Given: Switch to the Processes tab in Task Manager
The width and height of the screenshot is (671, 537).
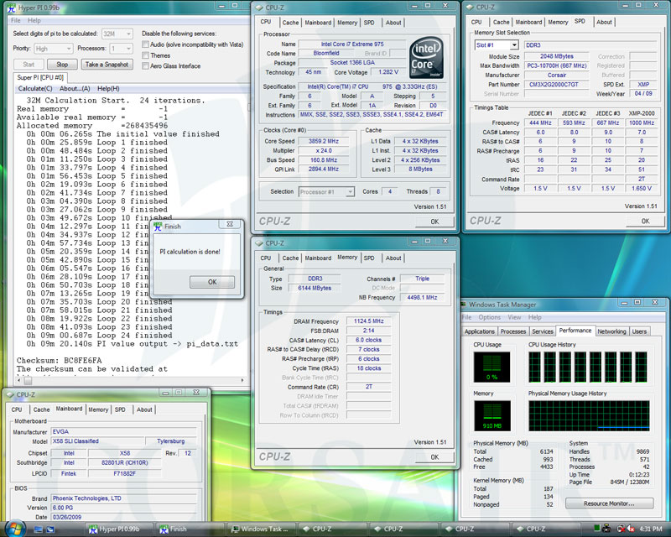Looking at the screenshot, I should 515,331.
